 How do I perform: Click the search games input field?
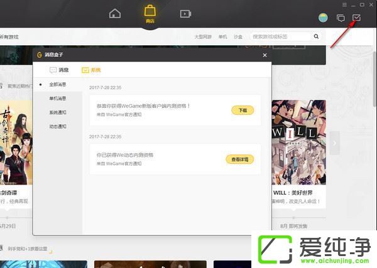click(x=280, y=37)
